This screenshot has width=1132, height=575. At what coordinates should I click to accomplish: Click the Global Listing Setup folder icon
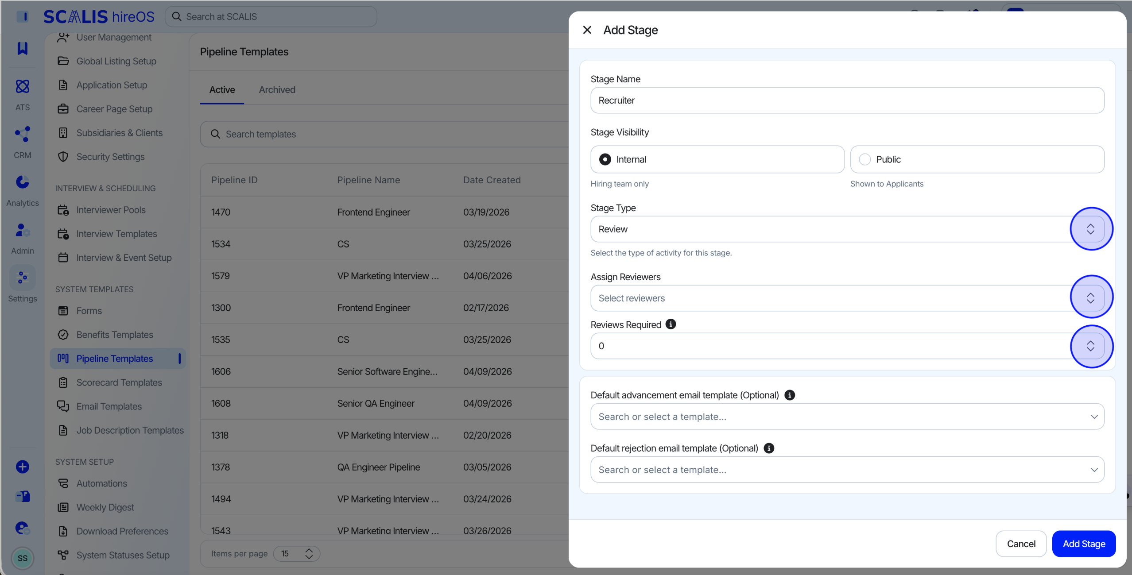(x=63, y=61)
